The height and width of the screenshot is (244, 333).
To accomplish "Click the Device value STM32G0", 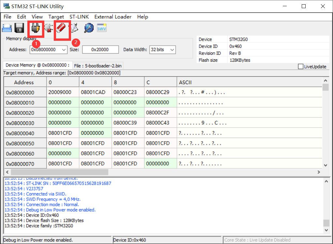I will coord(239,39).
